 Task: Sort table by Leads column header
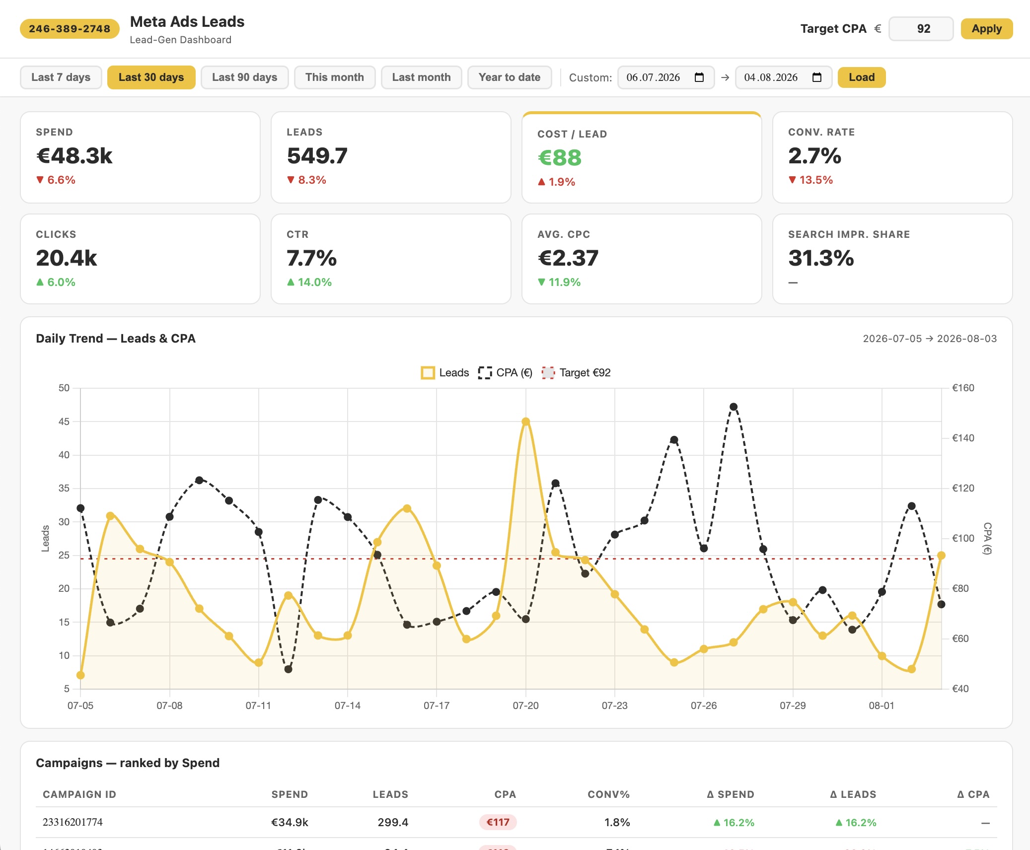click(390, 794)
